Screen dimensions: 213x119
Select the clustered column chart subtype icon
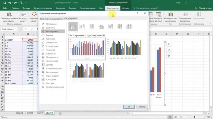pos(73,27)
